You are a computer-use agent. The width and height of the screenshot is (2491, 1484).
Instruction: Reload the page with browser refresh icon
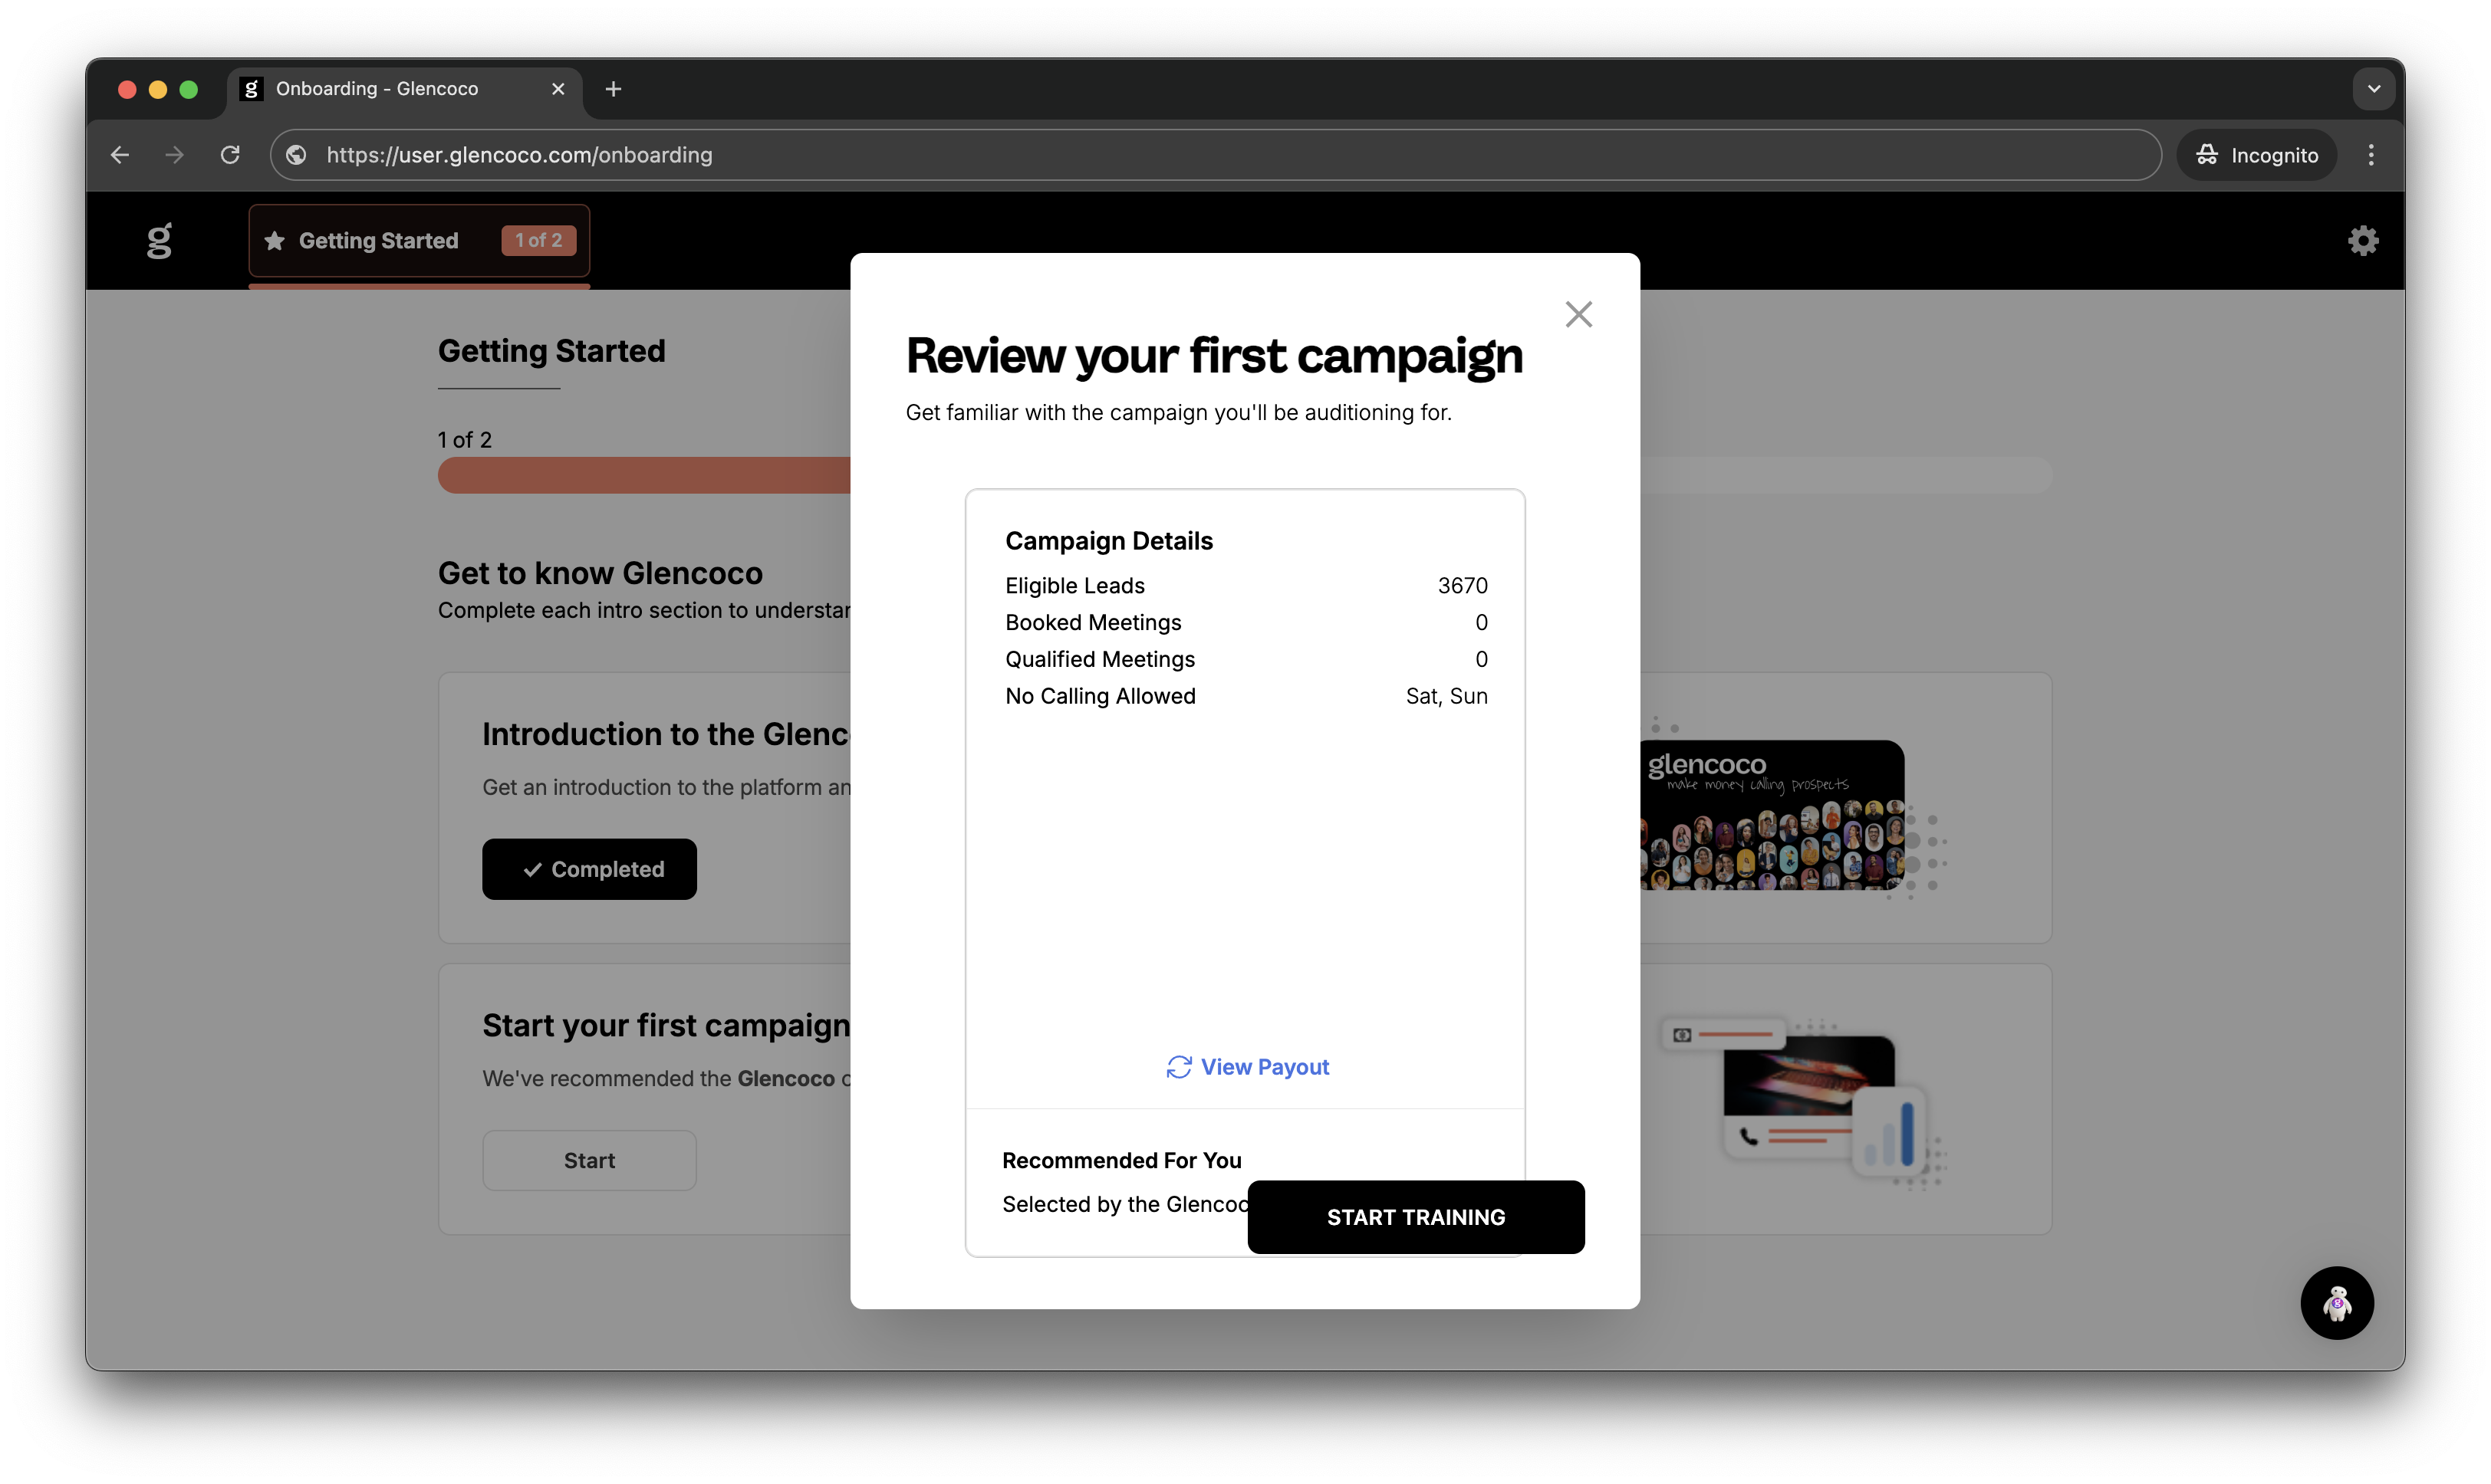click(230, 155)
